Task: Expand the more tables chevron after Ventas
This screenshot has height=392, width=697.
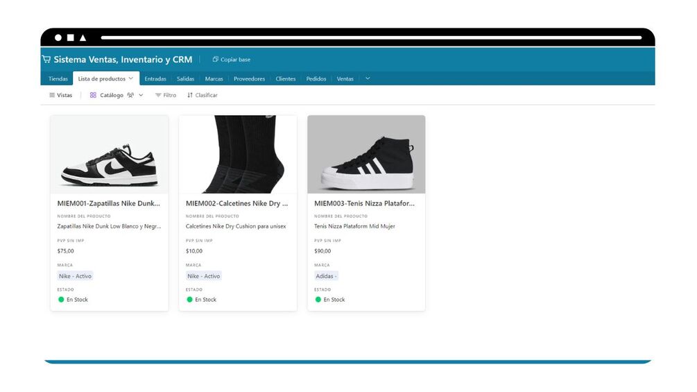Action: coord(368,78)
